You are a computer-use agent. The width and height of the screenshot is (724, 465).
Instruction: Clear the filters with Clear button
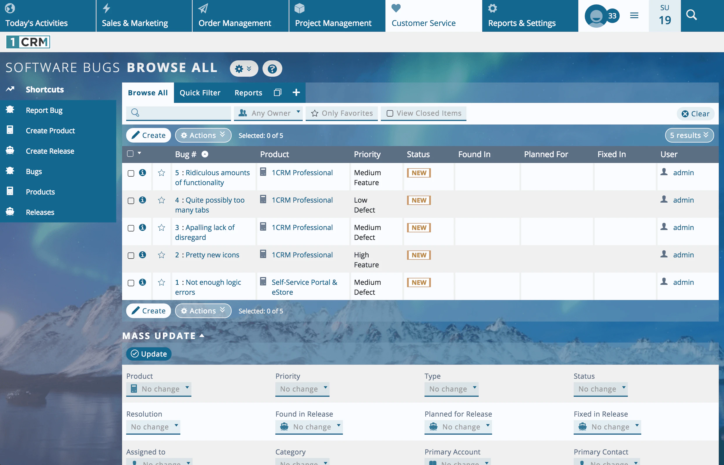[696, 114]
